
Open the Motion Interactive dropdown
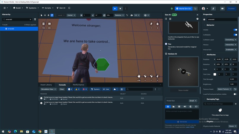point(231,45)
